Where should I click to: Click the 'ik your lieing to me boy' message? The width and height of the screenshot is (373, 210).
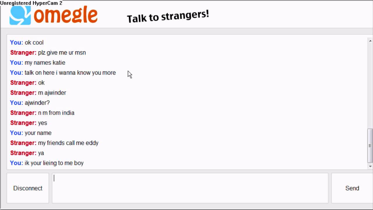(54, 163)
